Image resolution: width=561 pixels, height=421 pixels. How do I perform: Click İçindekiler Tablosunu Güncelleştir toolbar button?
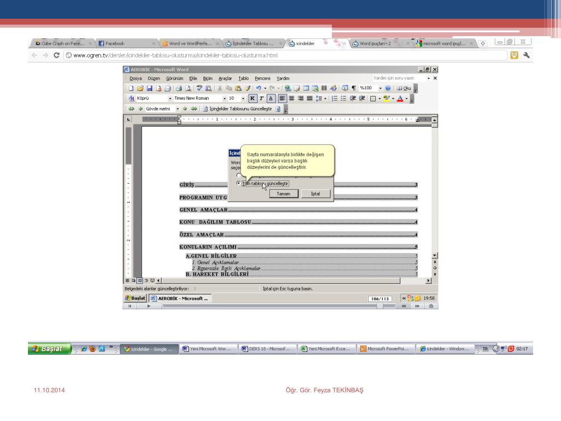click(x=237, y=109)
